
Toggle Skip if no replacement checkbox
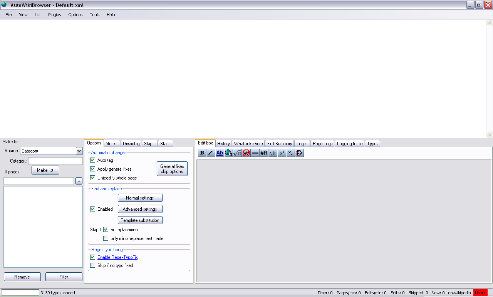106,229
